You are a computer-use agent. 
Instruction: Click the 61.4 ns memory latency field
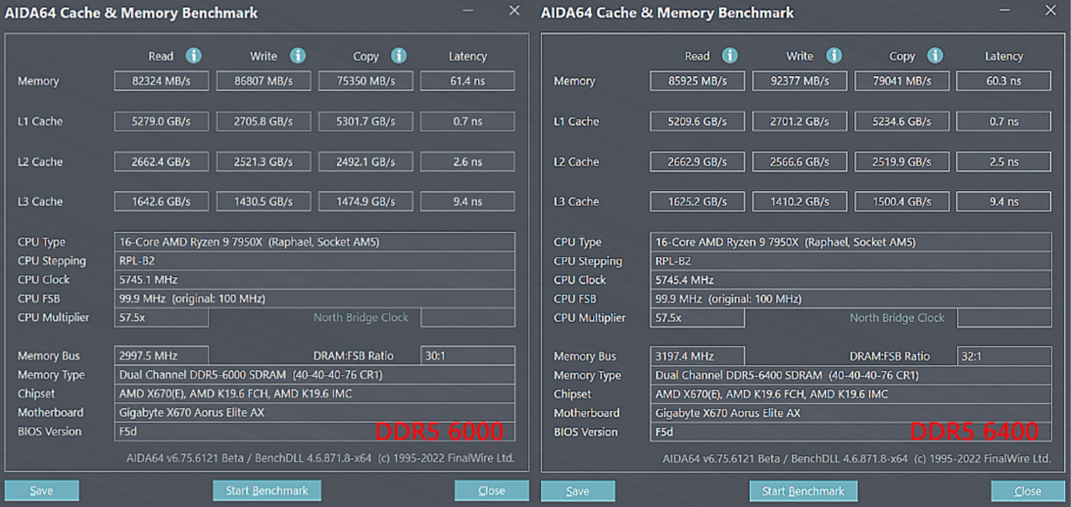point(467,81)
